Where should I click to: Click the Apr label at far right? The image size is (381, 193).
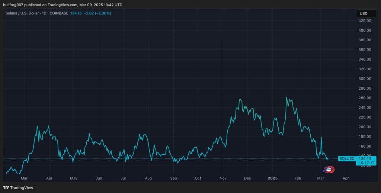point(346,178)
